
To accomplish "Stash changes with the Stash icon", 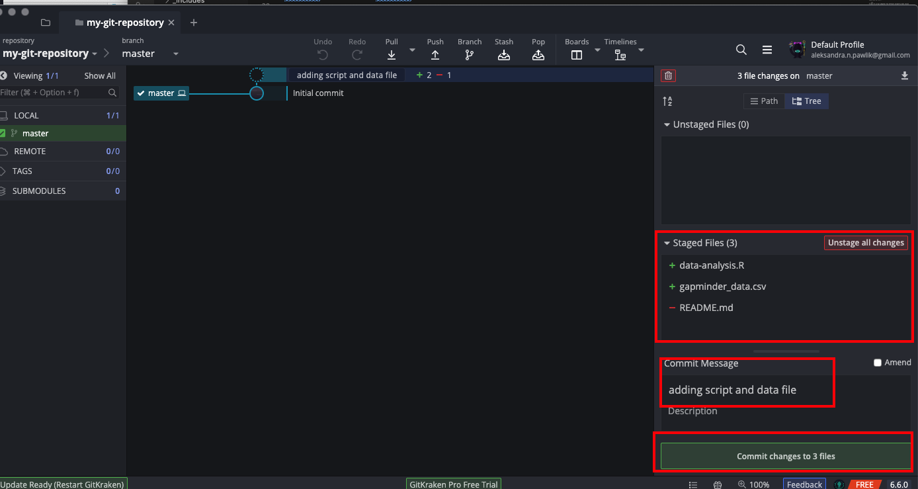I will tap(504, 56).
